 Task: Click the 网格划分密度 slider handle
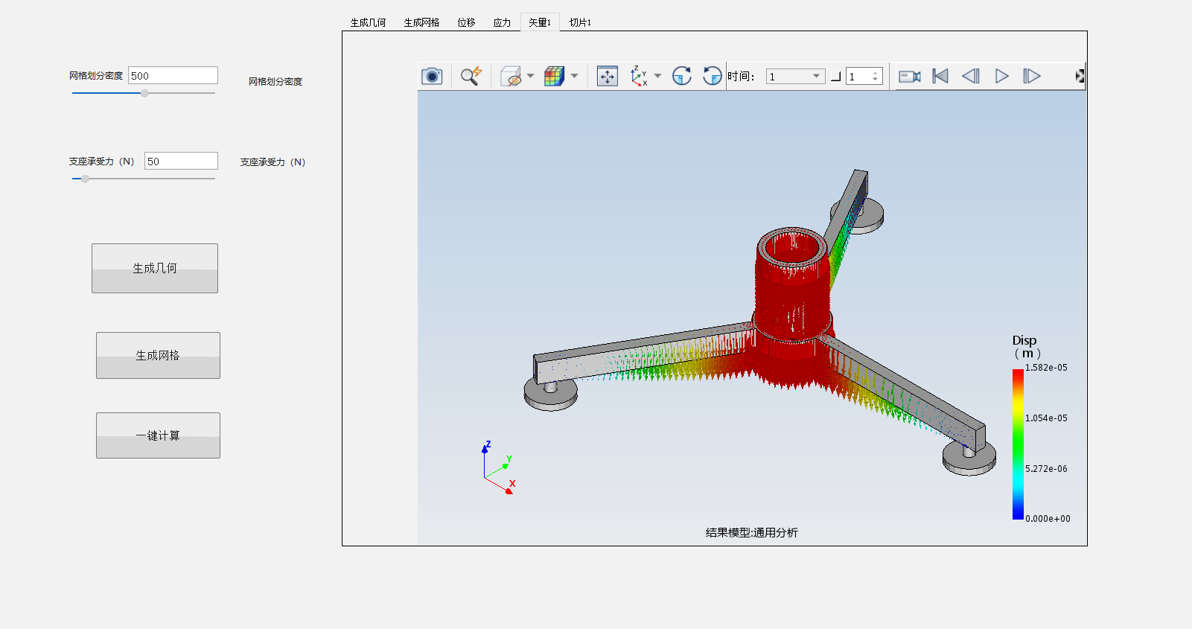tap(144, 93)
